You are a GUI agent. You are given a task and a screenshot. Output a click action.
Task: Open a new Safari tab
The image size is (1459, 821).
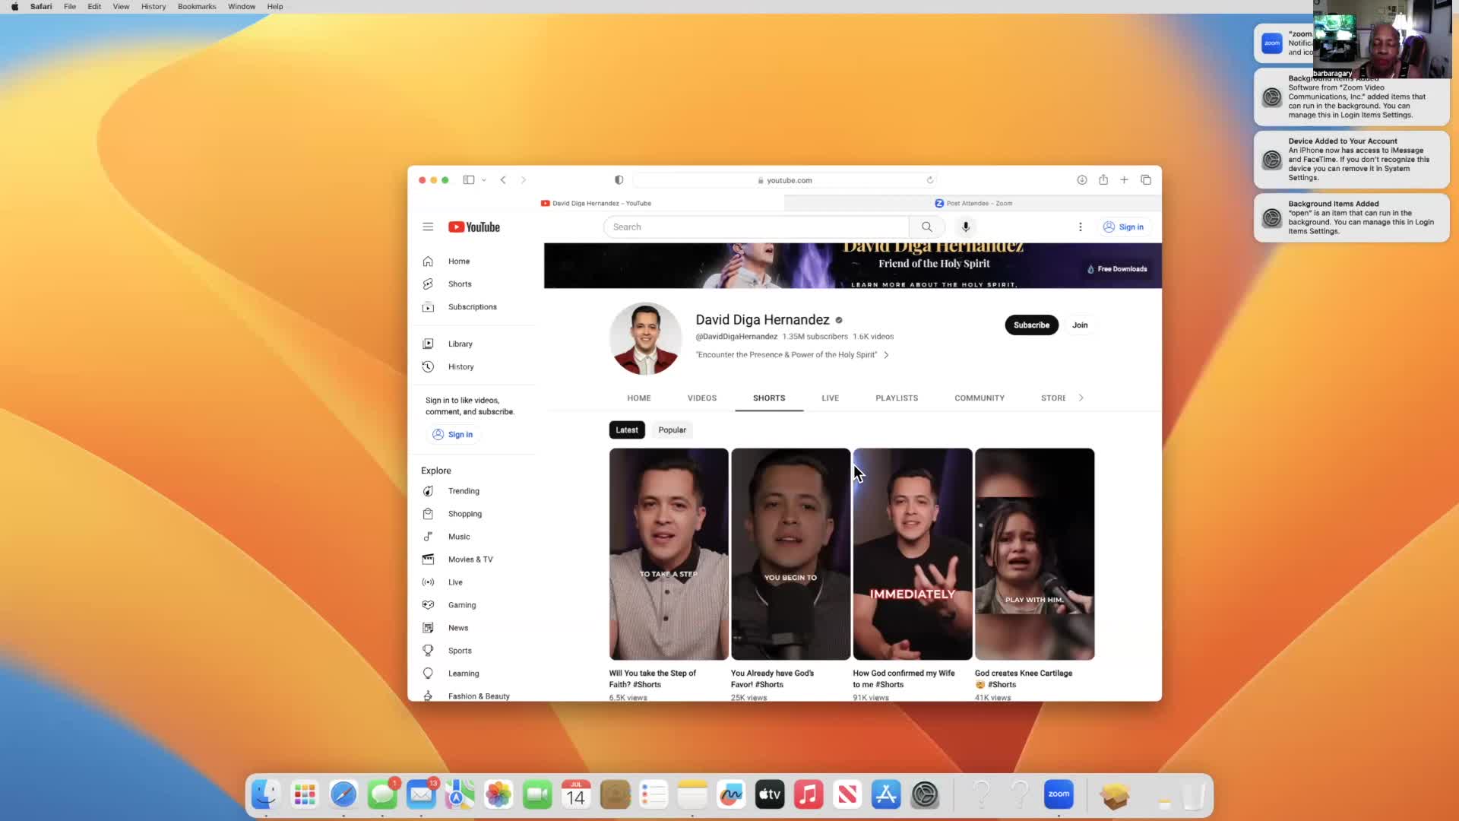[x=1124, y=180]
